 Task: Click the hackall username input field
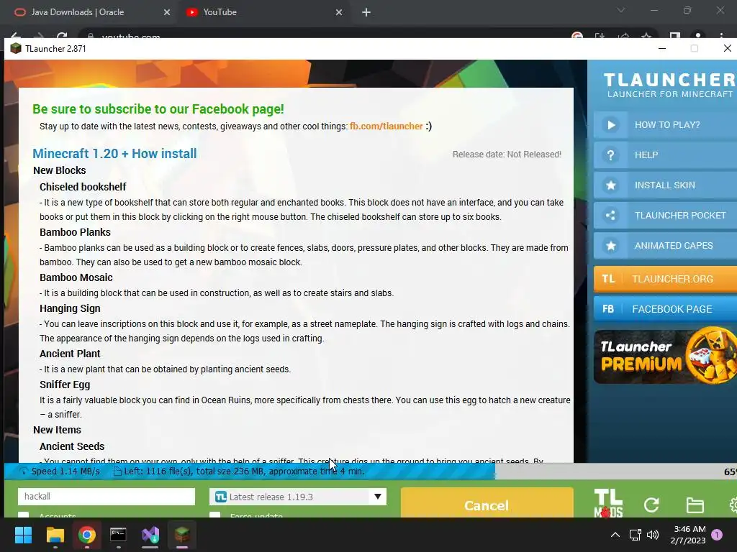pyautogui.click(x=107, y=497)
